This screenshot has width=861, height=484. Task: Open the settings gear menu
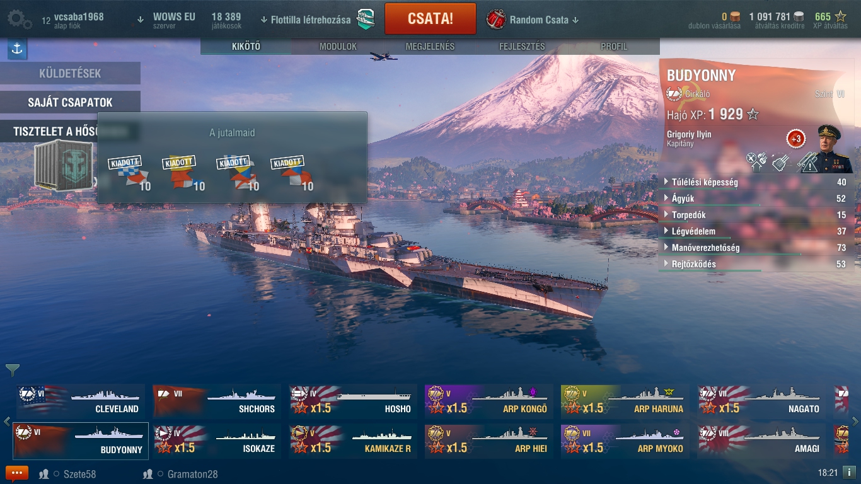pyautogui.click(x=20, y=19)
